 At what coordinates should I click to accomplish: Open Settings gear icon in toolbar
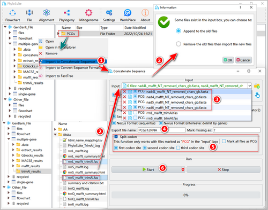109,13
